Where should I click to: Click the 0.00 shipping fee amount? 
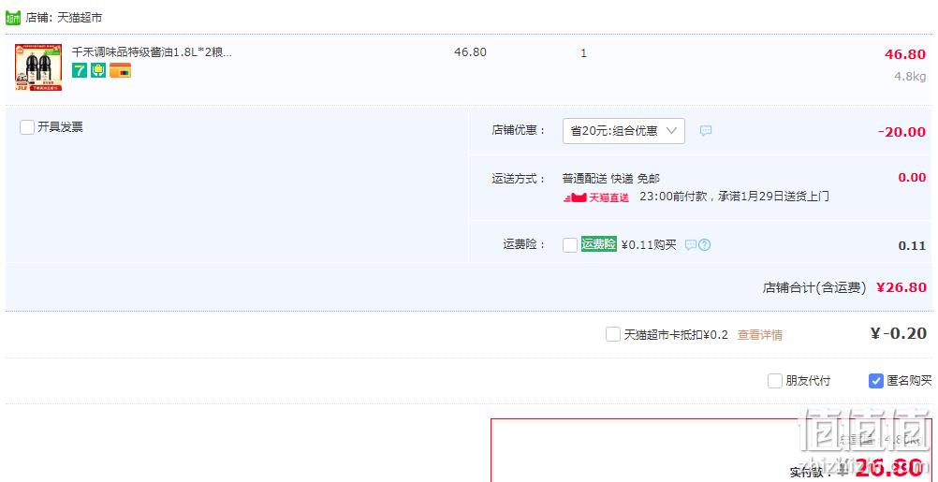pos(912,178)
